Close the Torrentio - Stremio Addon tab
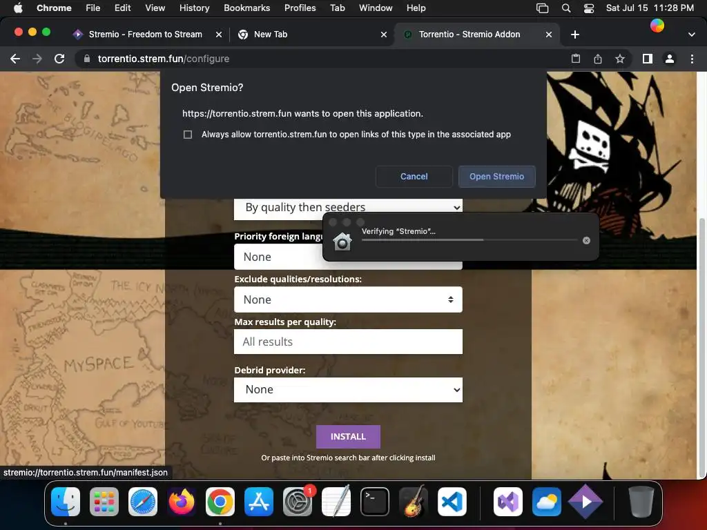 pyautogui.click(x=549, y=35)
